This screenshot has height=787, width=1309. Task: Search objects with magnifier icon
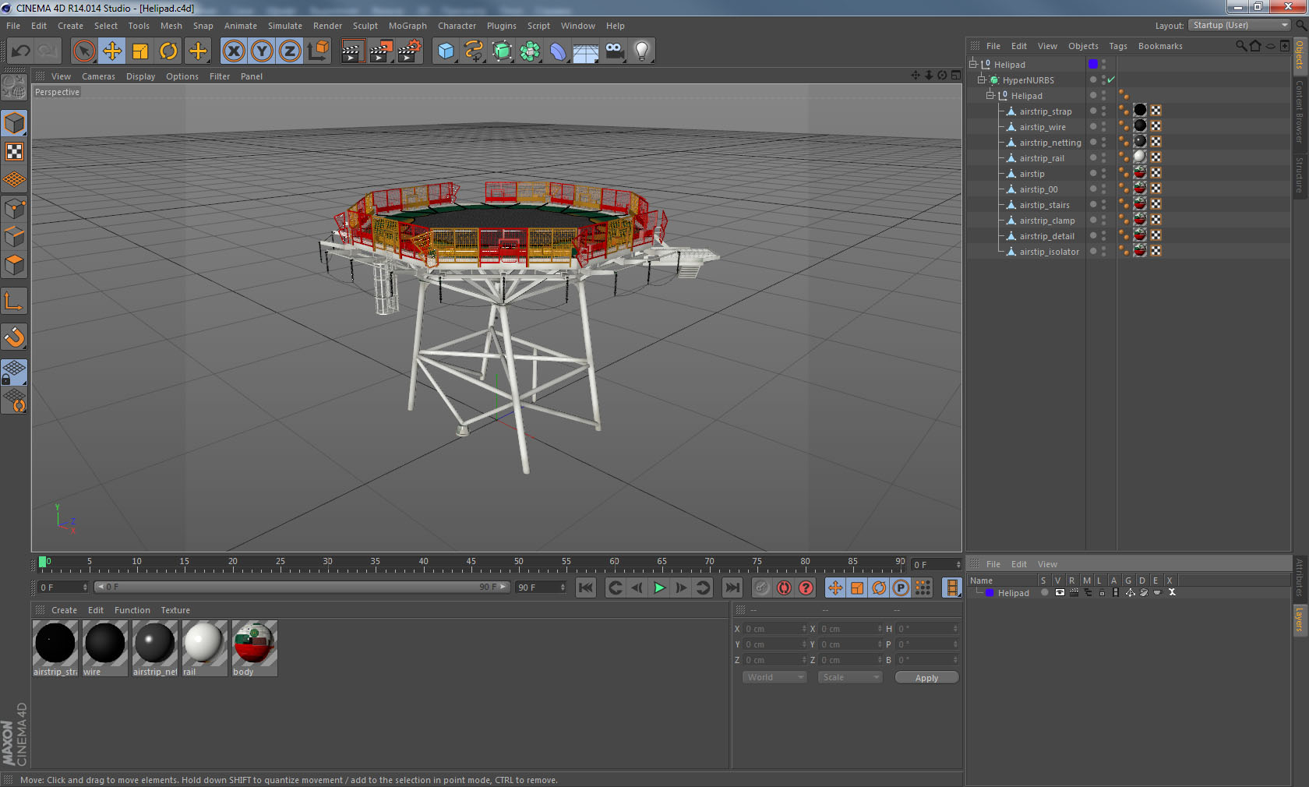(x=1240, y=46)
